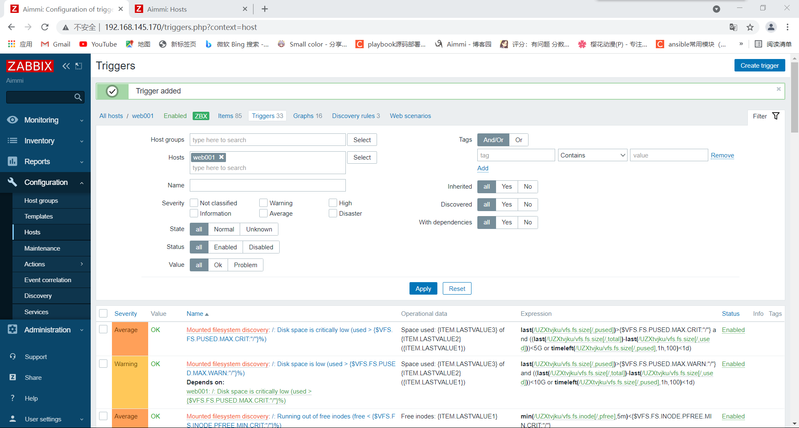Collapse the Configuration menu

click(x=45, y=182)
